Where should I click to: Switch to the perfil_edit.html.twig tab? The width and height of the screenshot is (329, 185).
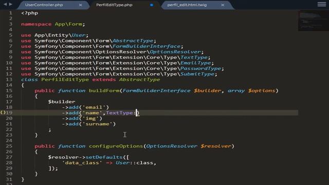tap(187, 5)
